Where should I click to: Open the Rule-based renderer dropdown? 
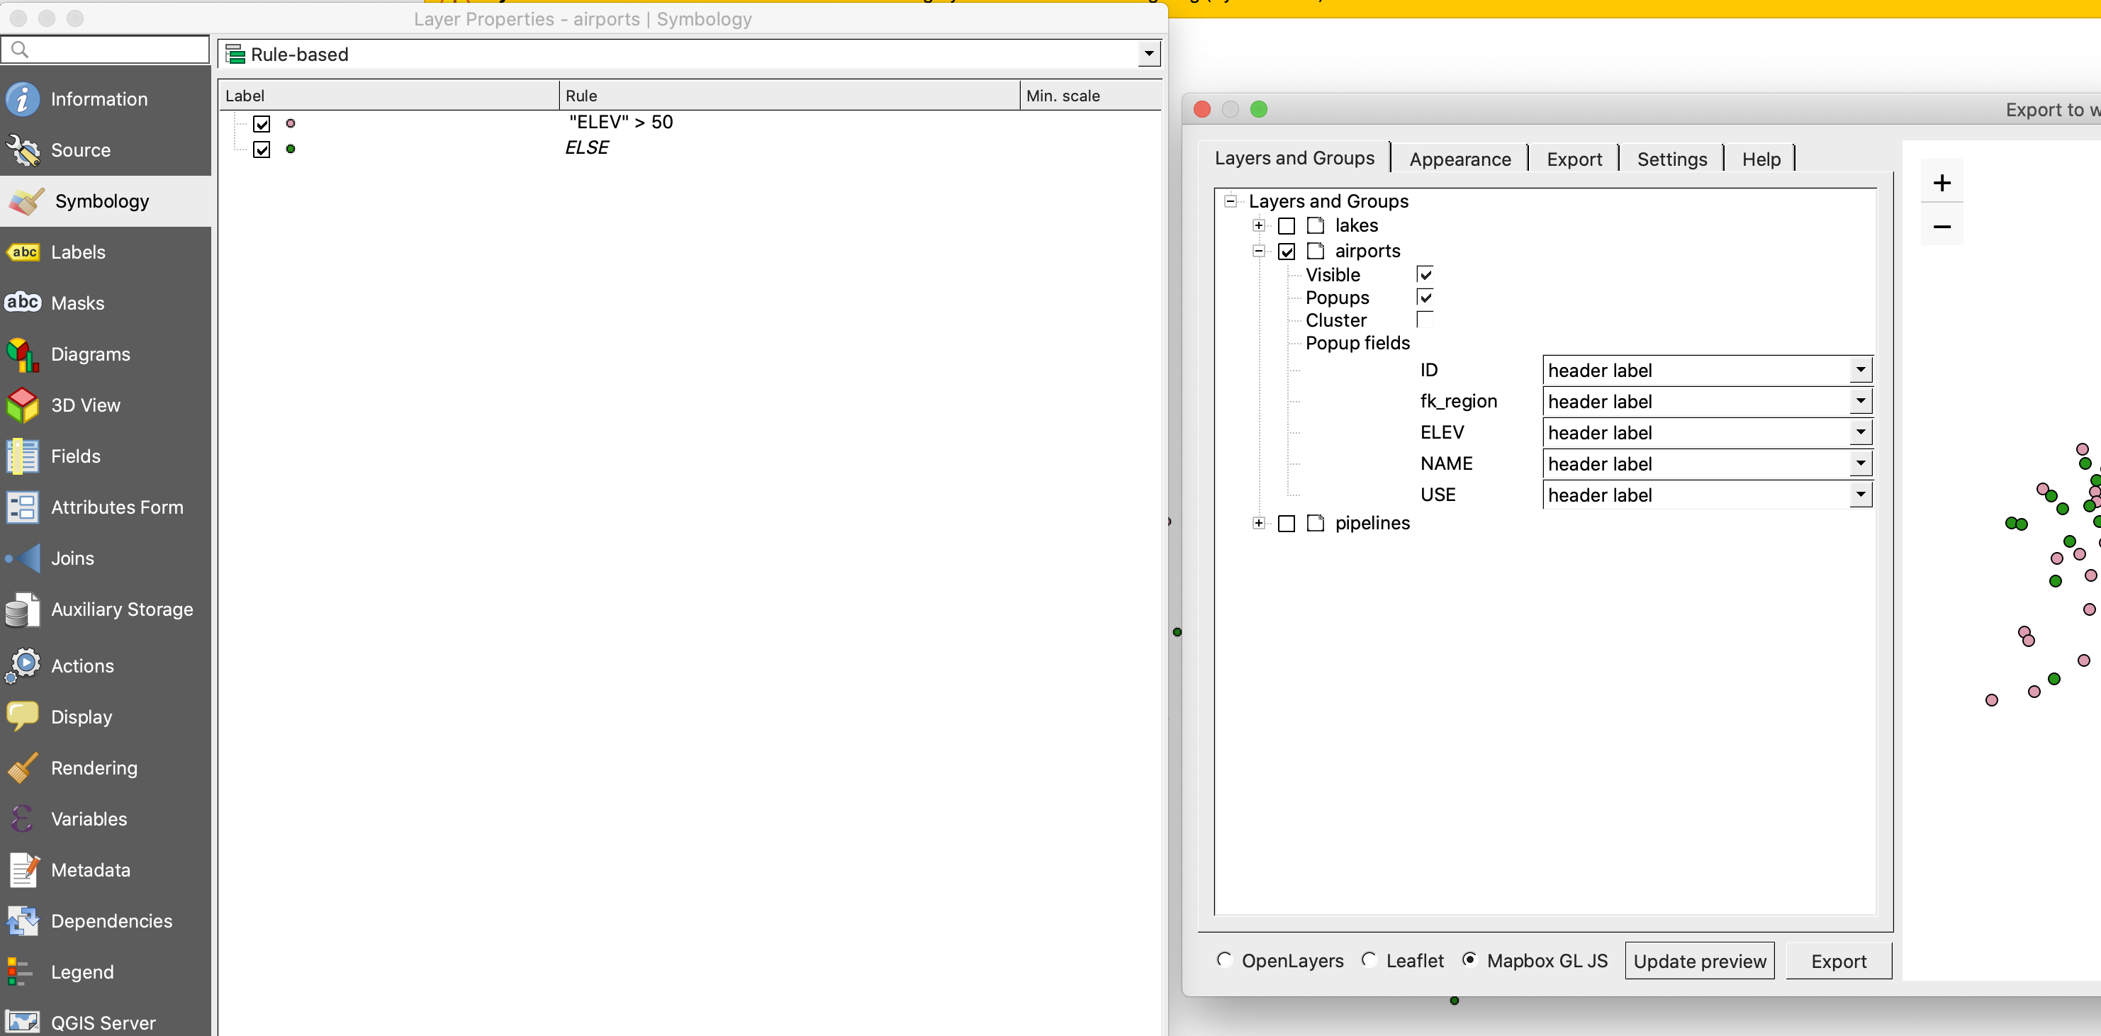1148,54
